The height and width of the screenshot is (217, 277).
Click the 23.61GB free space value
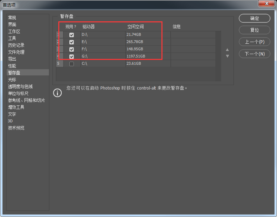pos(134,63)
